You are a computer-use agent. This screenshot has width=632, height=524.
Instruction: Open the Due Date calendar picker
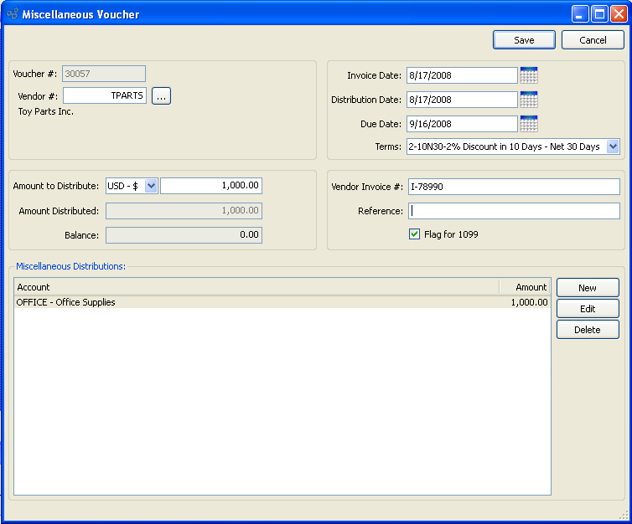pos(528,124)
